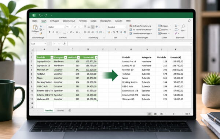Open the Kategorie column filter dropdown
The height and width of the screenshot is (139, 220).
[65, 57]
